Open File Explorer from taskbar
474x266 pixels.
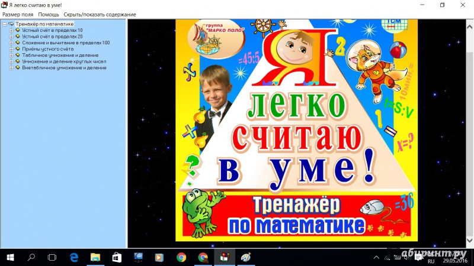click(x=95, y=257)
